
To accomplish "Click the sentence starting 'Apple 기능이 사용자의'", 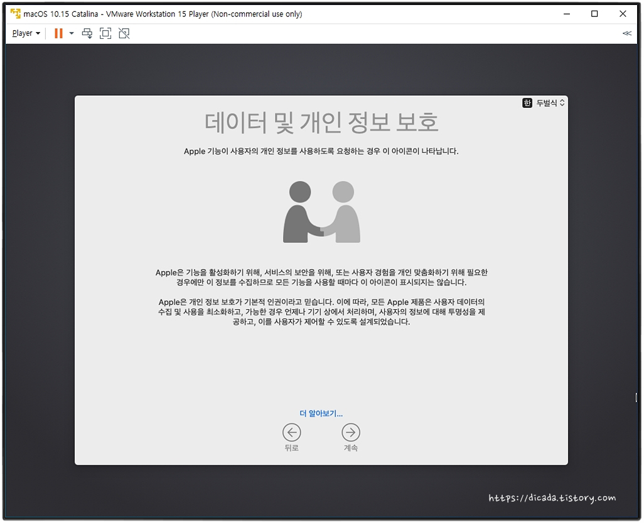I will (x=321, y=151).
